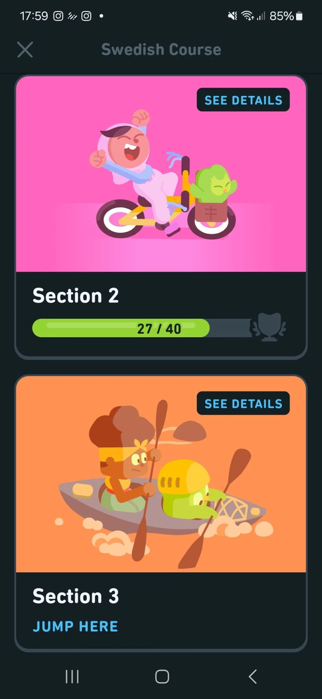Tap the first Instagram notification icon
The width and height of the screenshot is (322, 699).
(x=58, y=16)
